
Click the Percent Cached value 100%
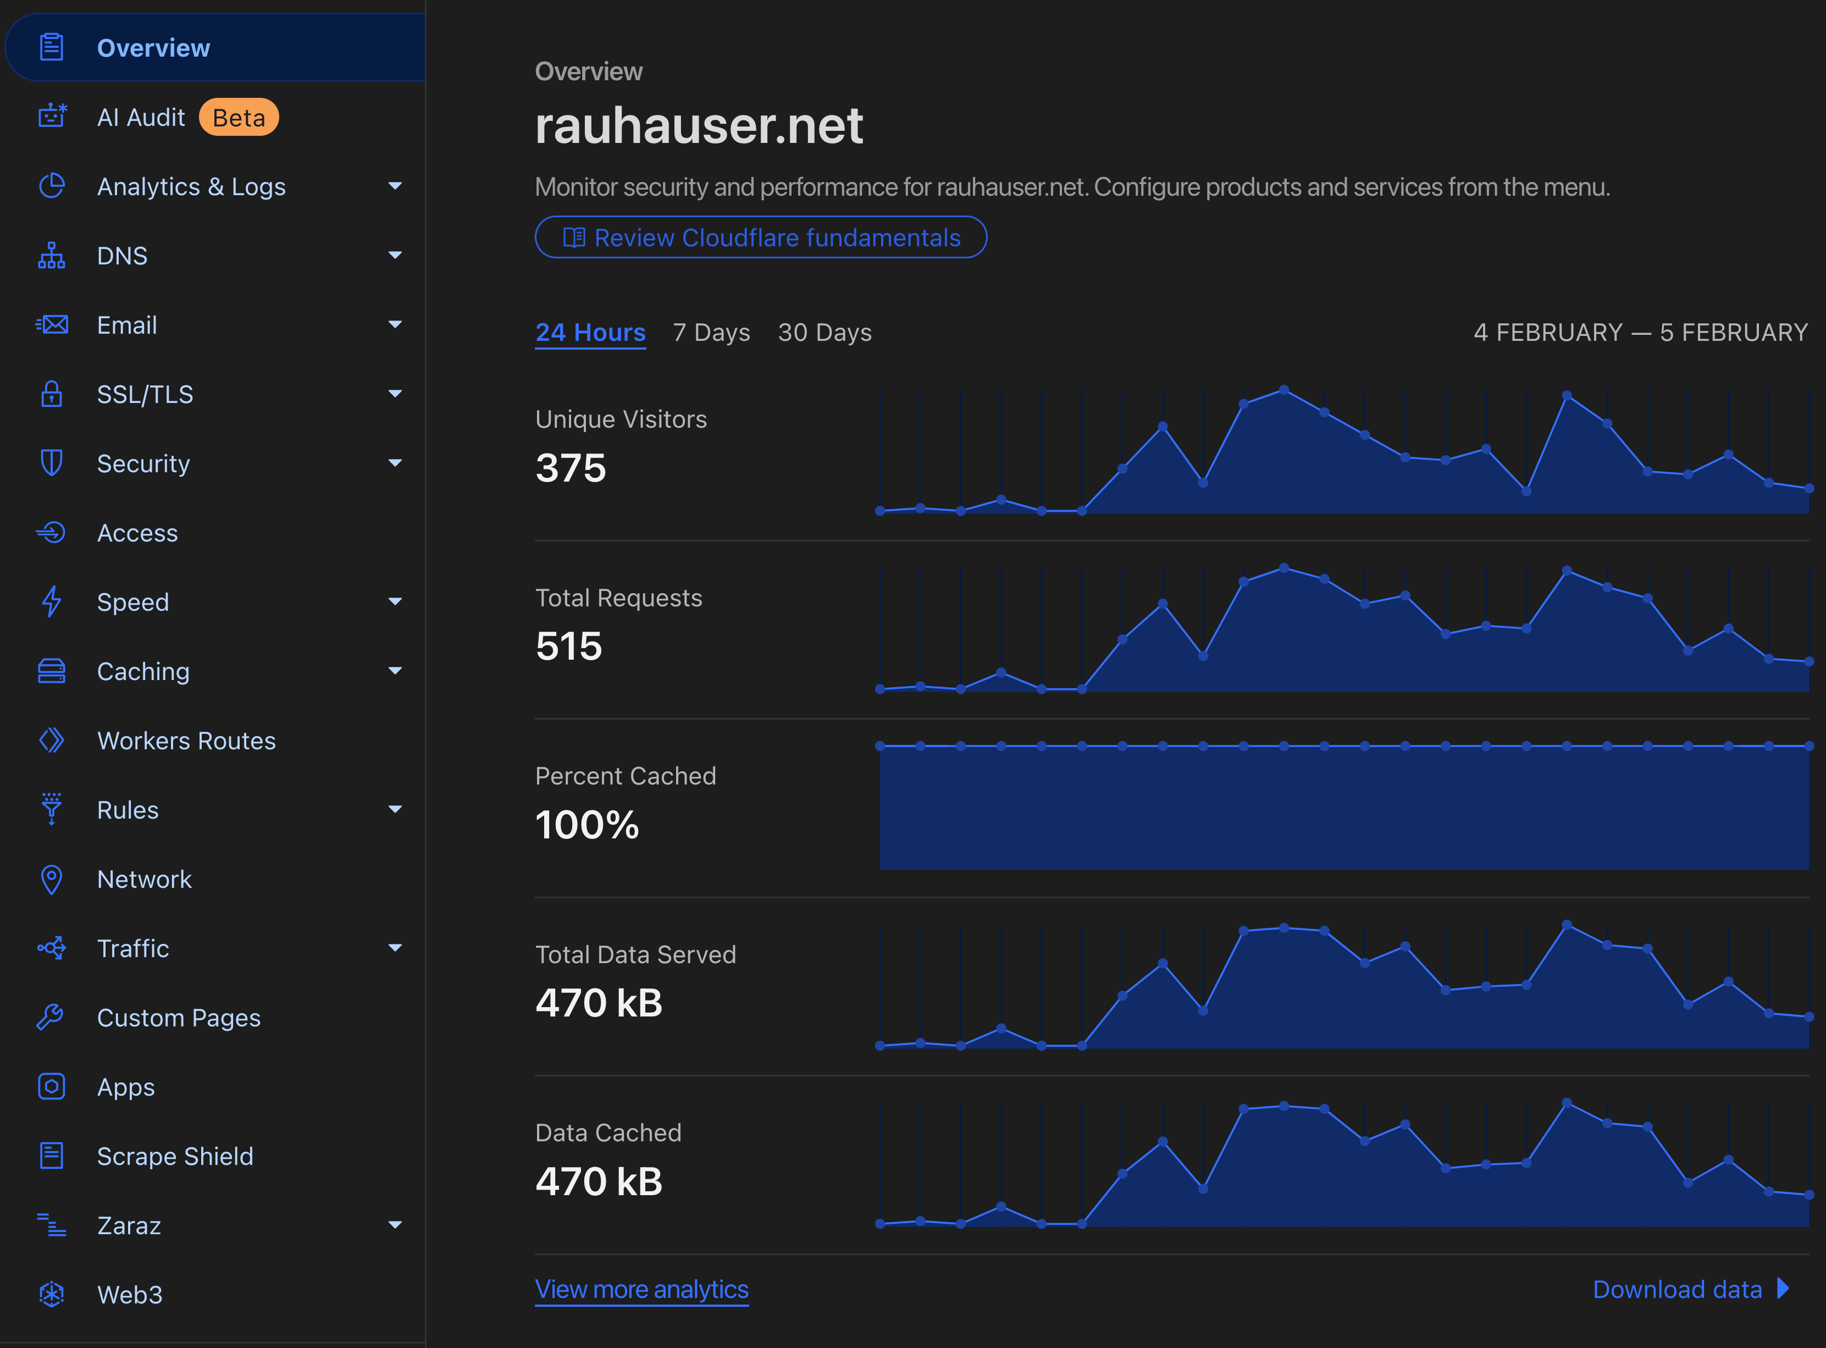586,825
